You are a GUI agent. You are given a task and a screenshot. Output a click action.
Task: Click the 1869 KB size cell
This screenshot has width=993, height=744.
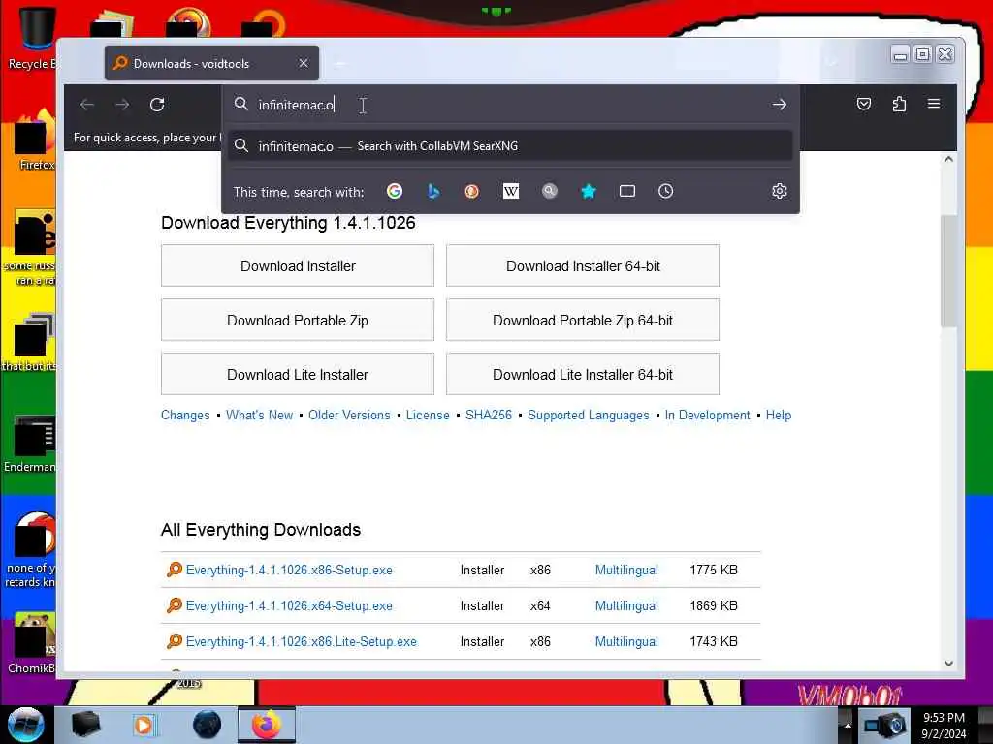pyautogui.click(x=714, y=606)
